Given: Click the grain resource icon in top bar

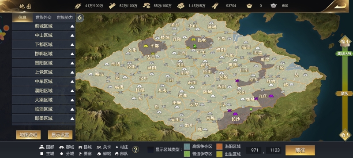Looking at the screenshot, I should (x=78, y=6).
